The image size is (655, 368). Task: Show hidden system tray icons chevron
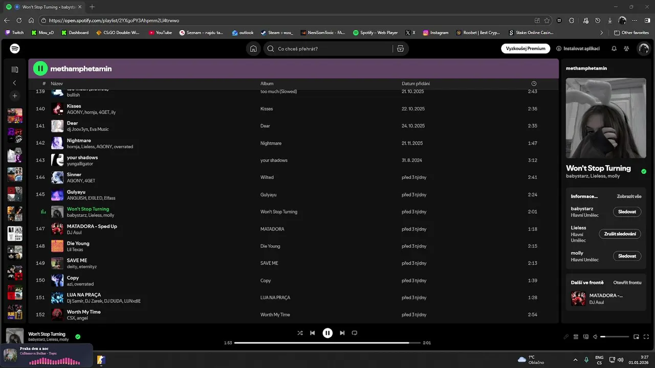(575, 359)
